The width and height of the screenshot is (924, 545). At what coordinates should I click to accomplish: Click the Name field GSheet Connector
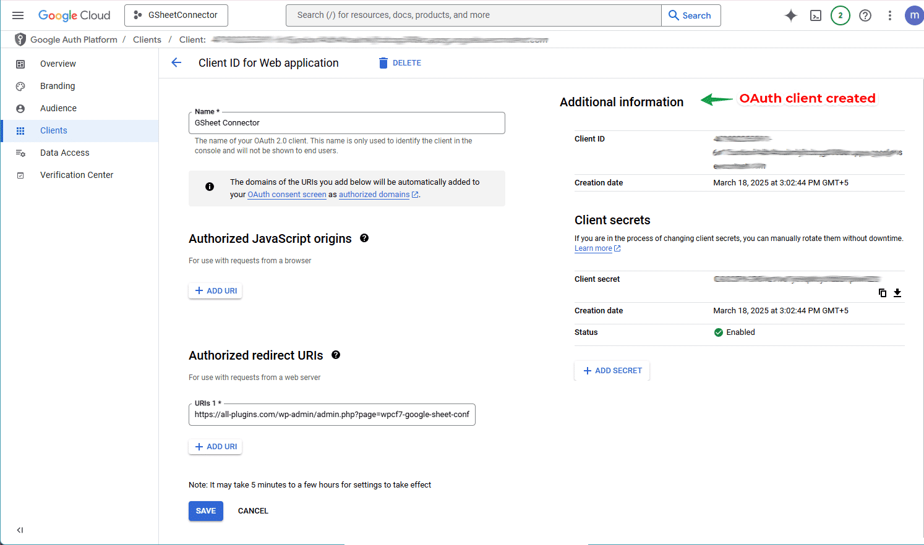347,123
